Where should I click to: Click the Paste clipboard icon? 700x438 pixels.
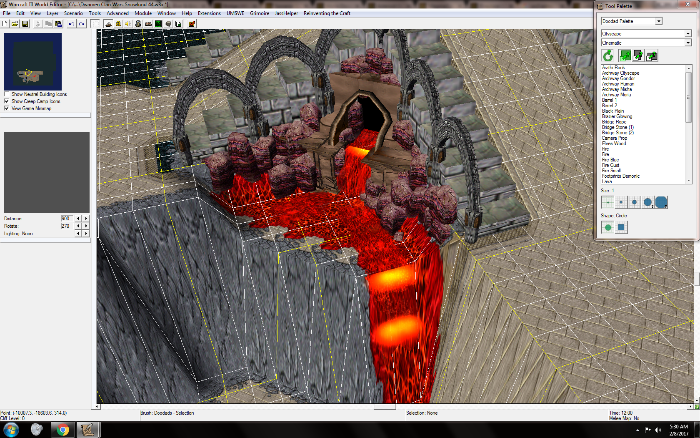coord(58,24)
